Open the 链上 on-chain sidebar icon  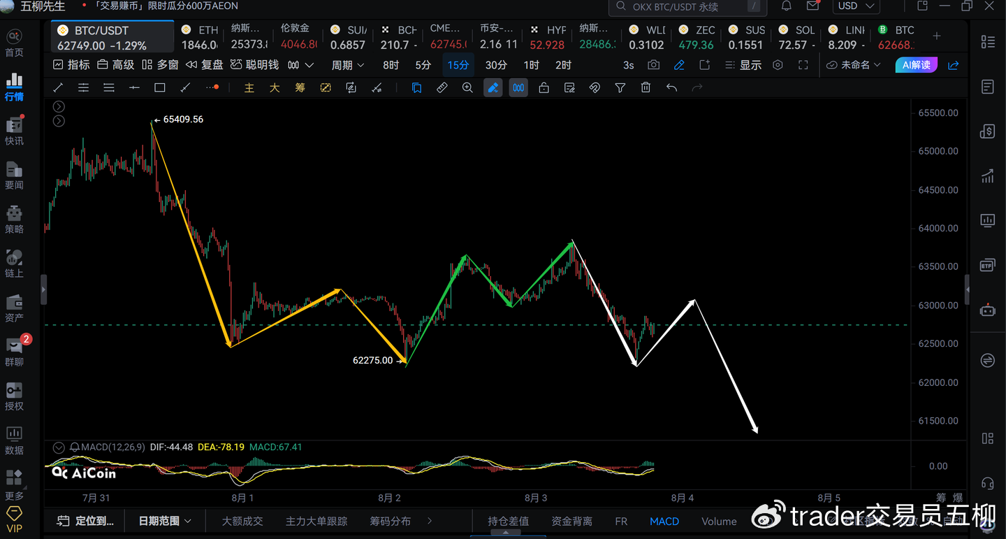tap(14, 264)
